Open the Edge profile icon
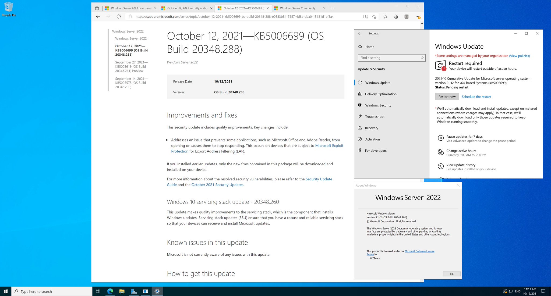This screenshot has height=296, width=551. click(406, 16)
